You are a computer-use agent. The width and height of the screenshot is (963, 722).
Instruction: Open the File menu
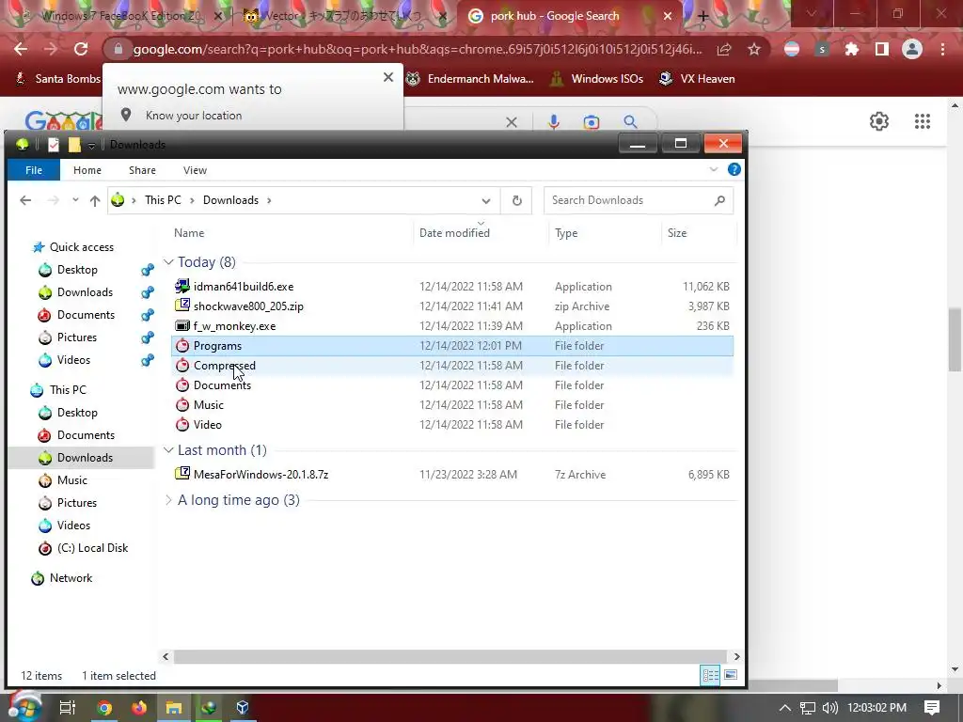click(x=34, y=170)
